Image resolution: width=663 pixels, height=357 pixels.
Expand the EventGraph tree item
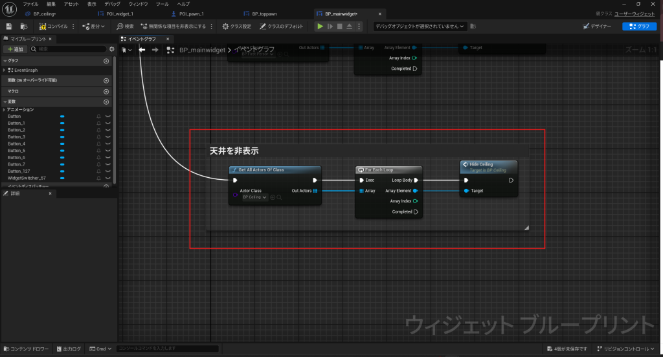coord(5,70)
